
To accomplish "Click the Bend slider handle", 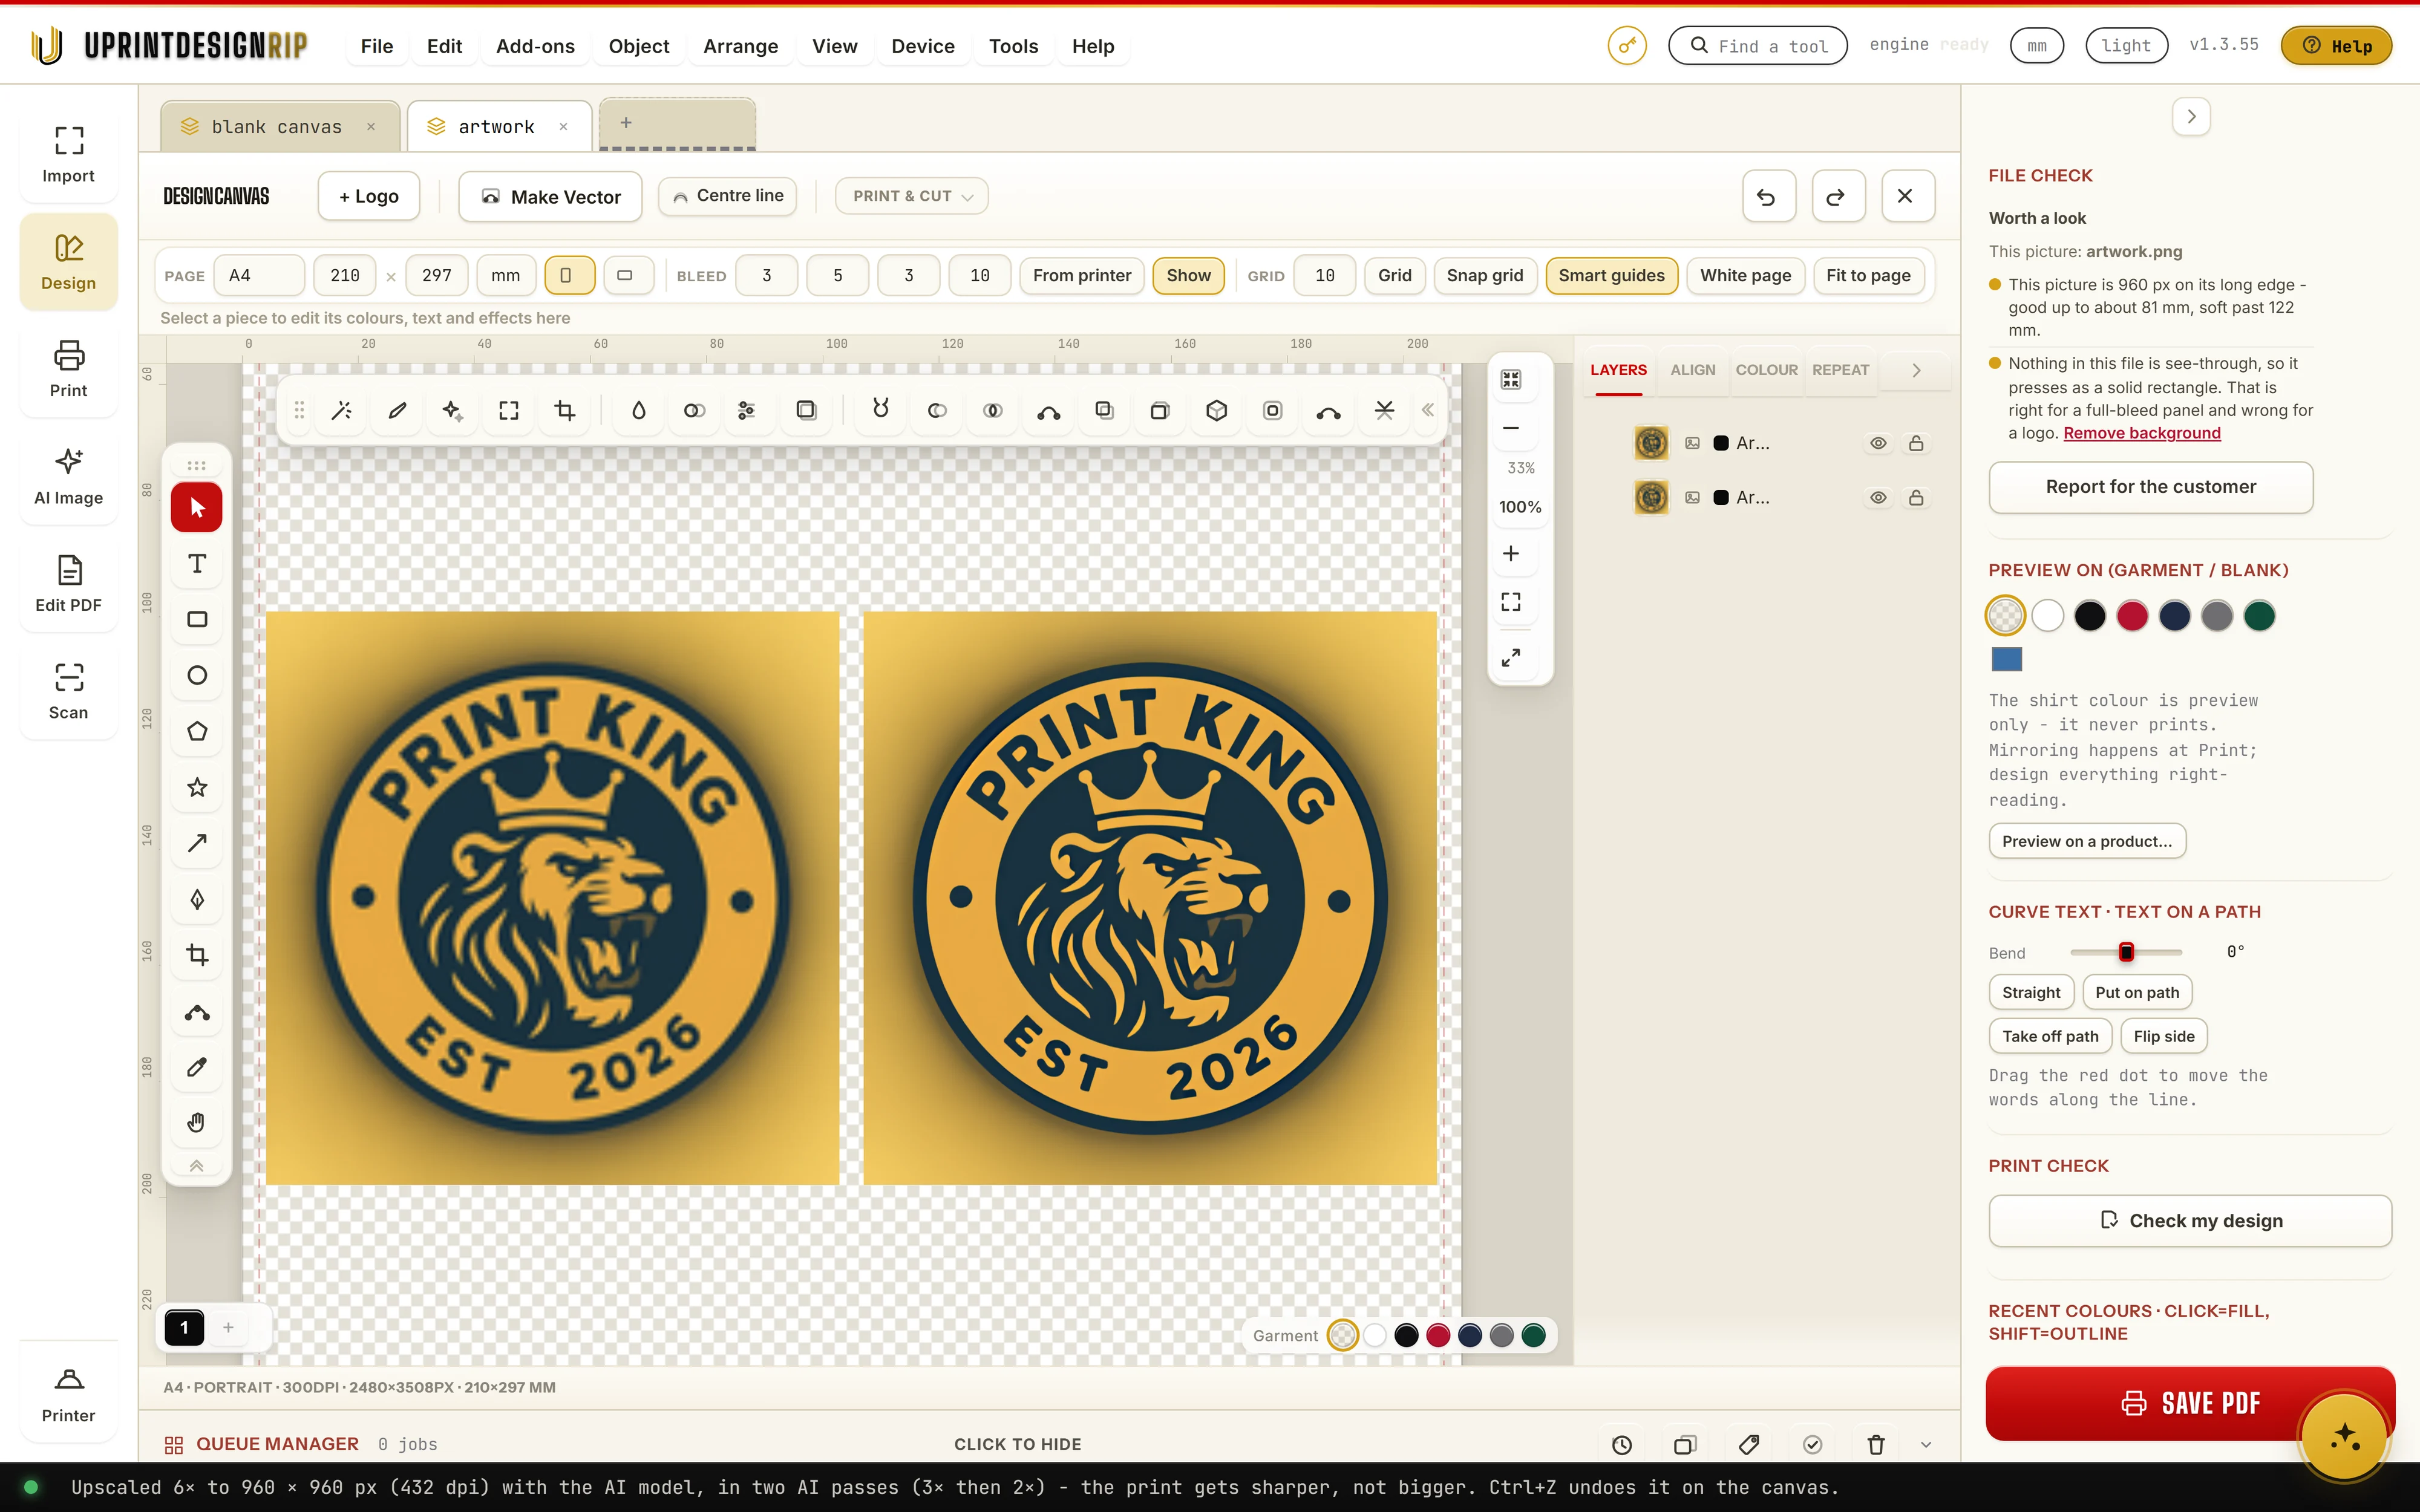I will (x=2126, y=952).
